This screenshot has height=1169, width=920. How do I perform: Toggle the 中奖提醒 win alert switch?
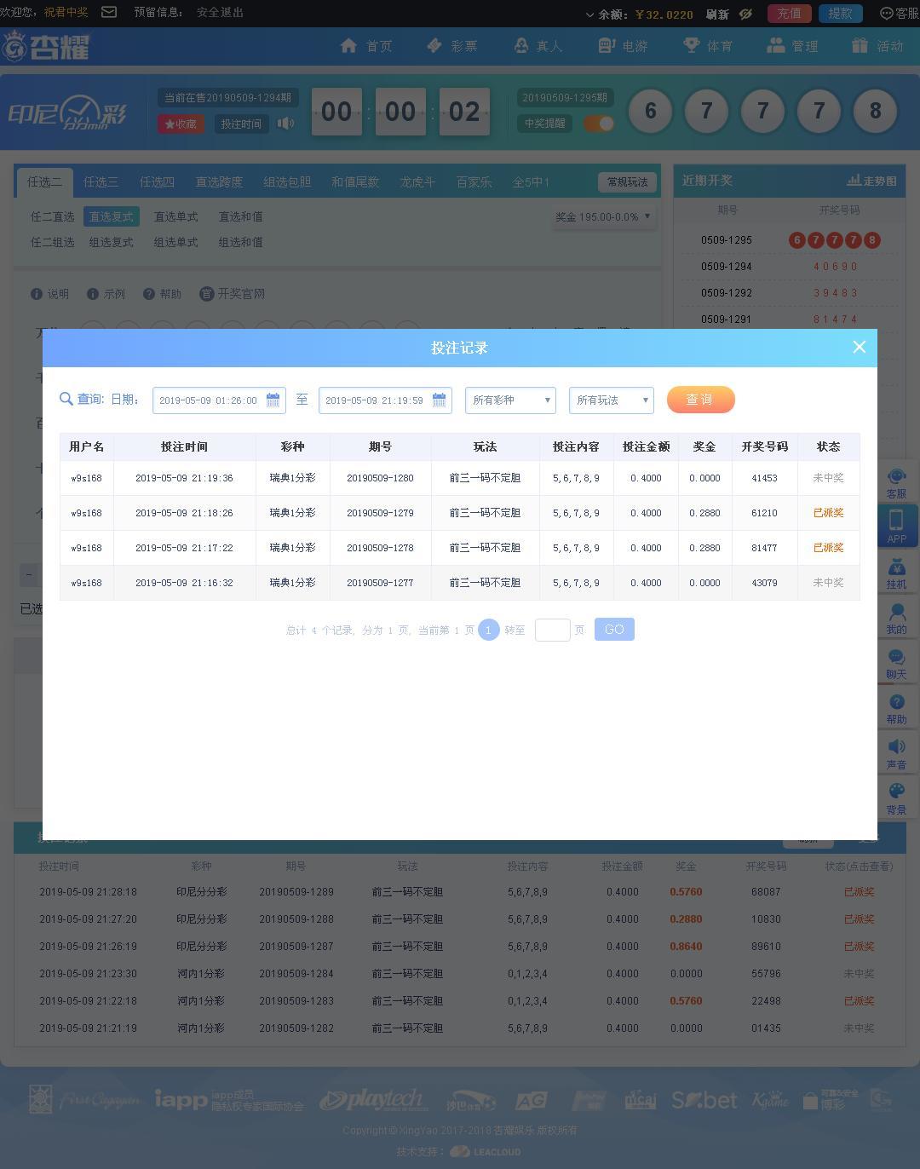point(599,124)
